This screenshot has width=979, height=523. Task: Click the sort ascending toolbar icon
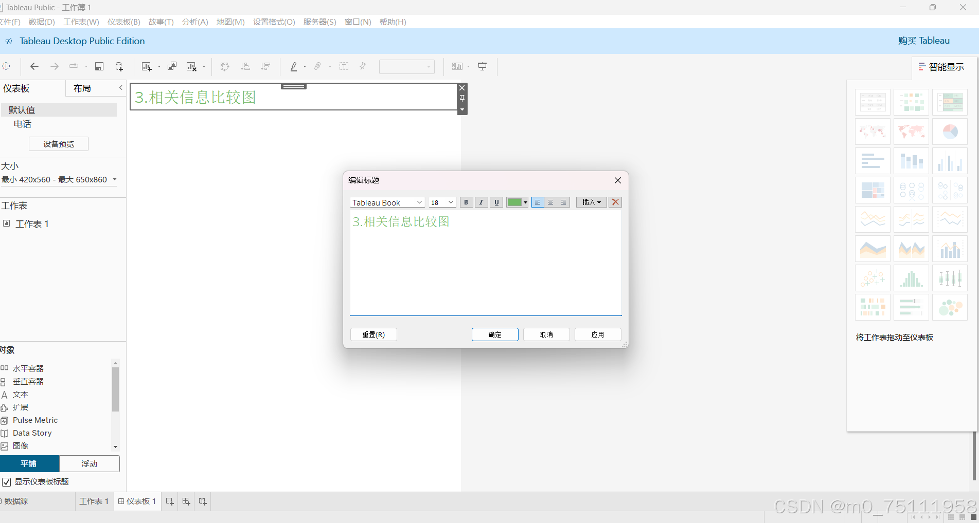245,66
